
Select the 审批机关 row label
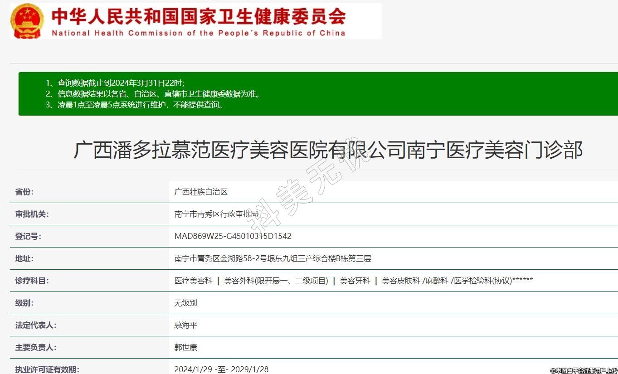point(32,214)
